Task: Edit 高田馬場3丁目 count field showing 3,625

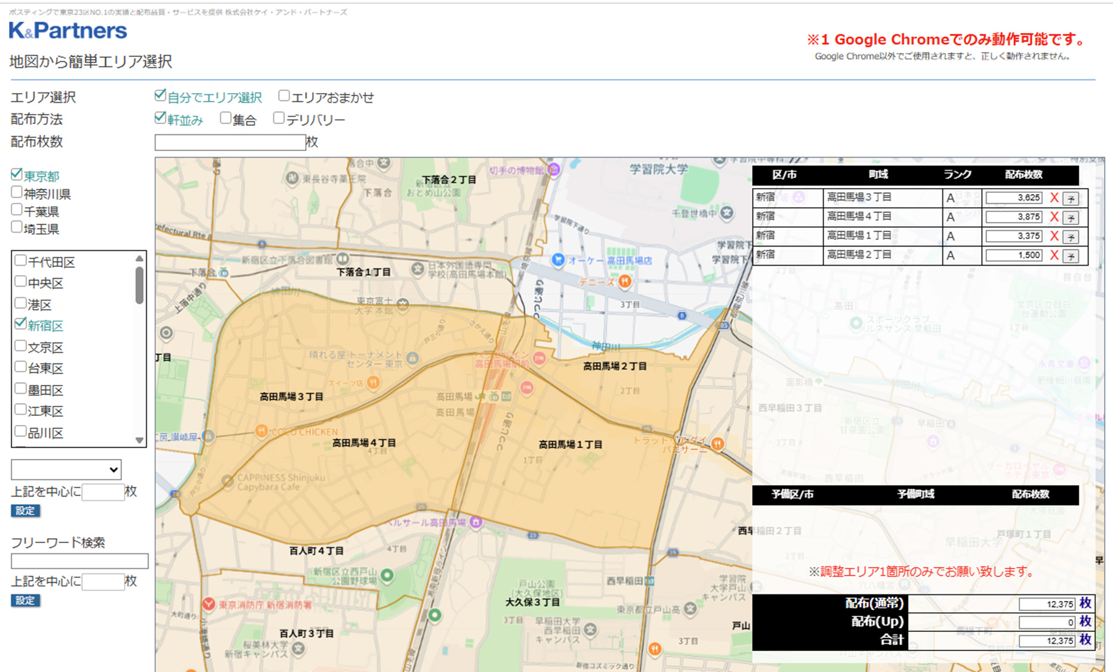Action: click(1014, 198)
